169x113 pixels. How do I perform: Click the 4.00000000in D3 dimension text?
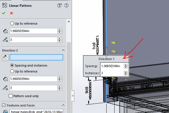click(x=90, y=89)
